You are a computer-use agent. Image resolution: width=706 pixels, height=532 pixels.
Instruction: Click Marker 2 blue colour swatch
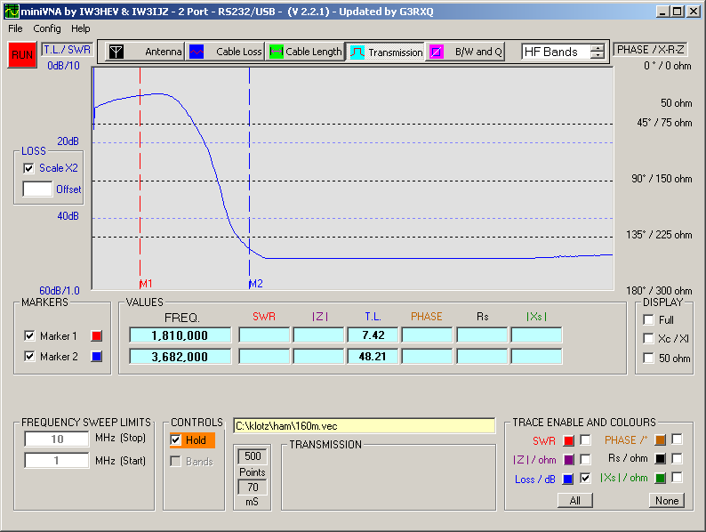coord(96,357)
